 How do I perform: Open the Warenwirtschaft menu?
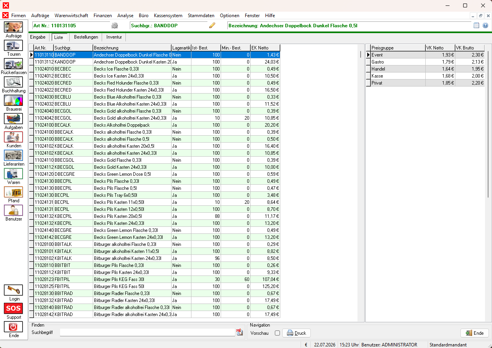(71, 16)
